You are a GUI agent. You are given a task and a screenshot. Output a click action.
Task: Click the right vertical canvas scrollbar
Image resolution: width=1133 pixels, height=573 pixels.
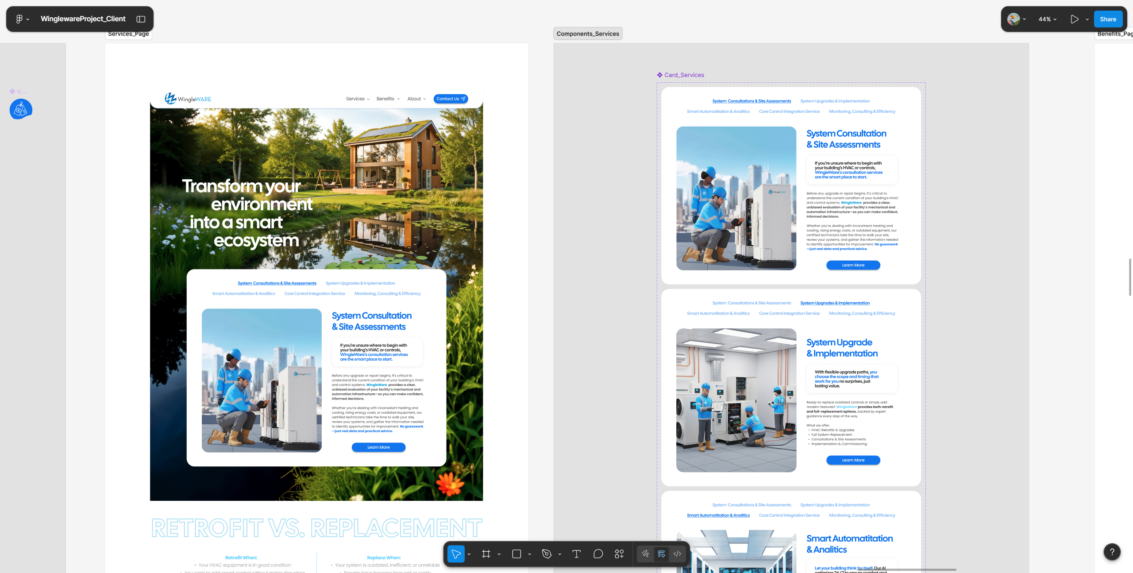click(x=1130, y=277)
